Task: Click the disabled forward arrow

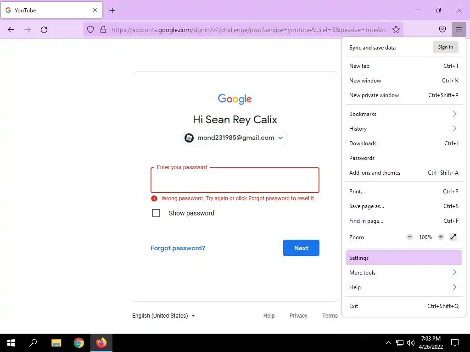Action: pos(28,29)
